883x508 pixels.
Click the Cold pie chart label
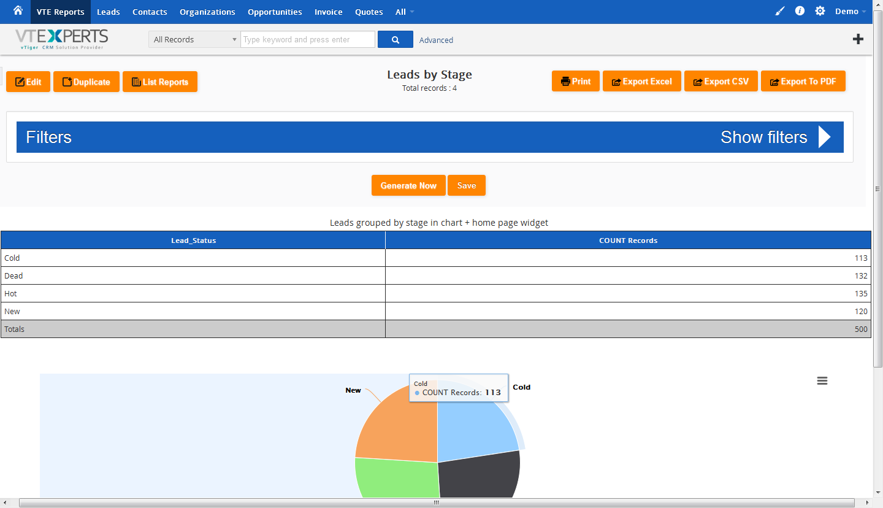pos(521,387)
